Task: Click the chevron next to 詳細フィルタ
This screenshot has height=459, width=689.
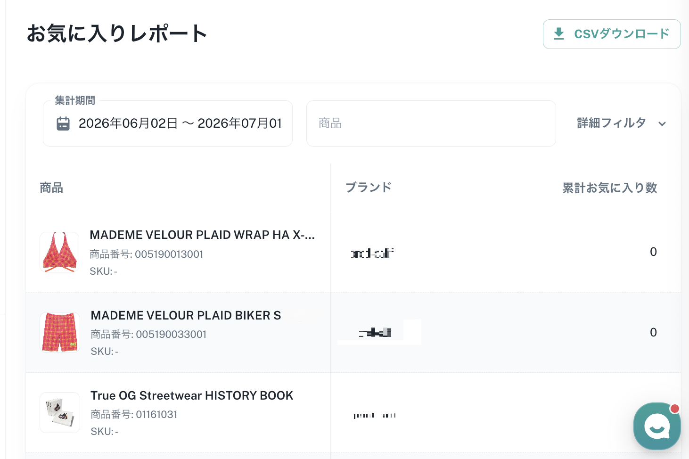Action: 662,124
